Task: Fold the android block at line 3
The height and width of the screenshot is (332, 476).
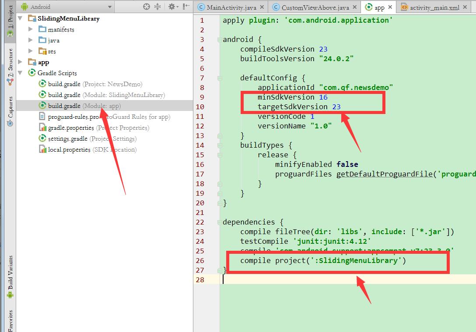Action: [x=219, y=40]
